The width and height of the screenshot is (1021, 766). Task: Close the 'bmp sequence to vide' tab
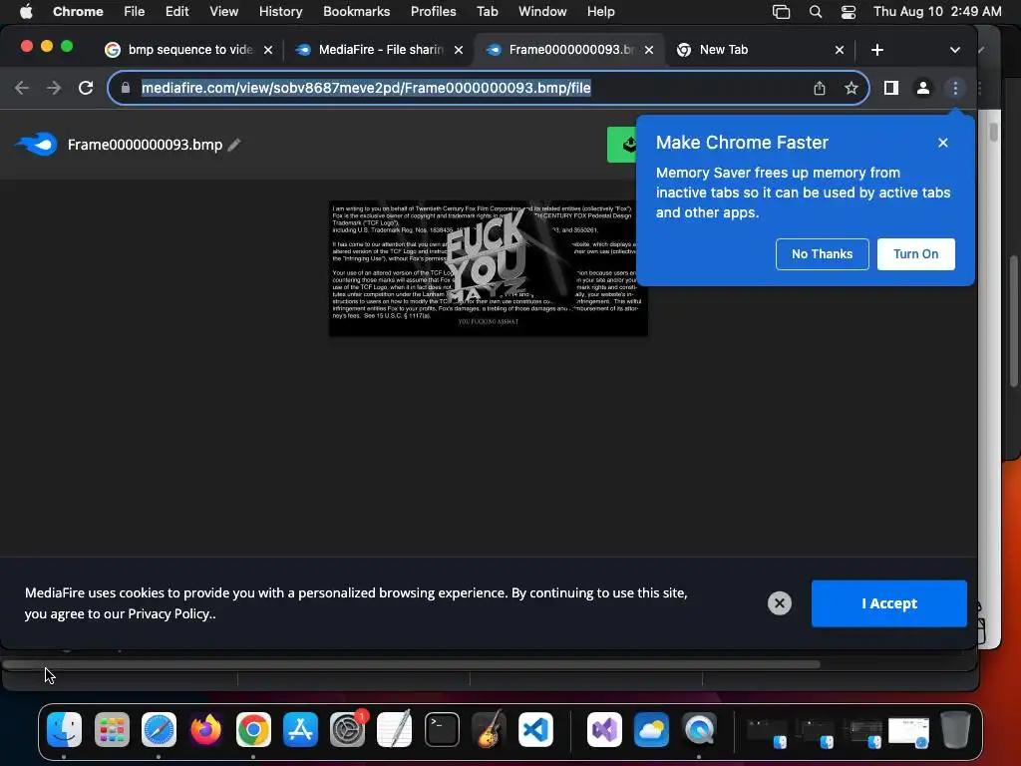[x=267, y=50]
